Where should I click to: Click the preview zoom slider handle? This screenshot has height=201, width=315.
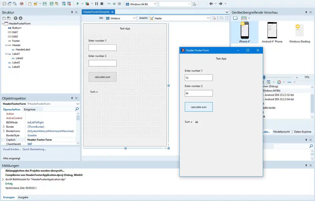[264, 77]
